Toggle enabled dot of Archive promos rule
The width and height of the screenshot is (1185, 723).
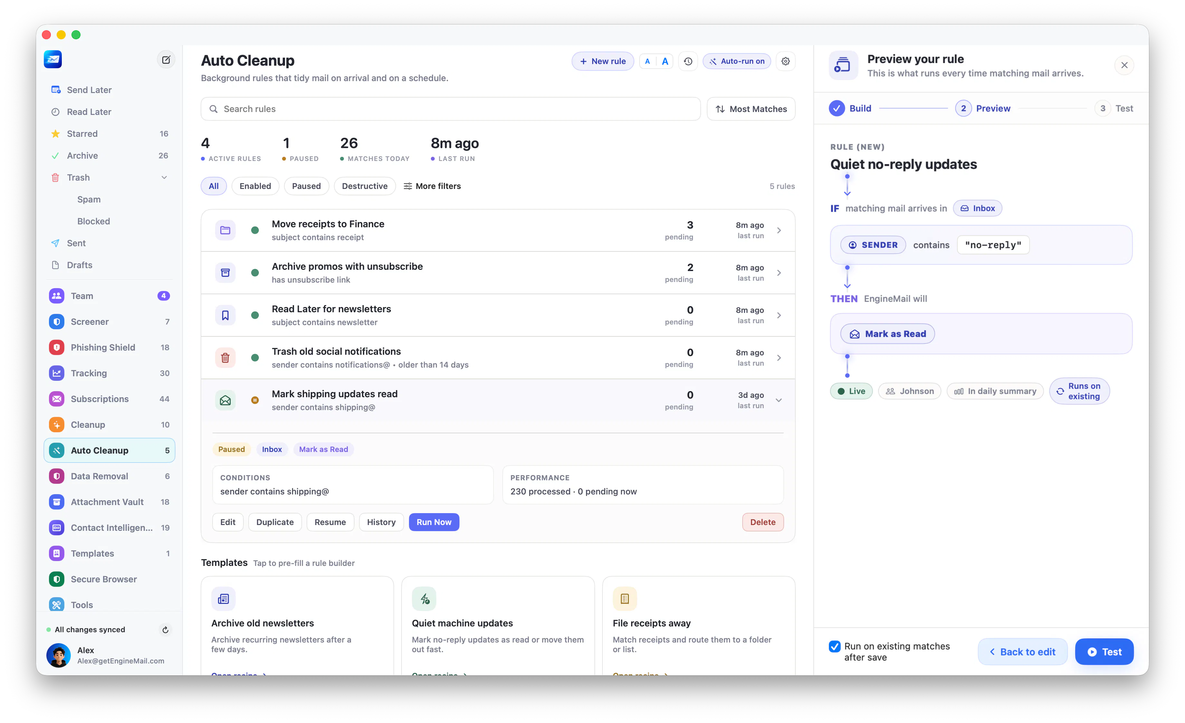pos(255,273)
